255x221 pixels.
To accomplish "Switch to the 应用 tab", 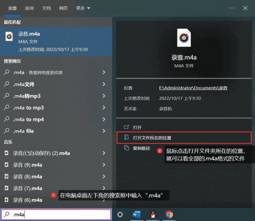I will click(29, 8).
